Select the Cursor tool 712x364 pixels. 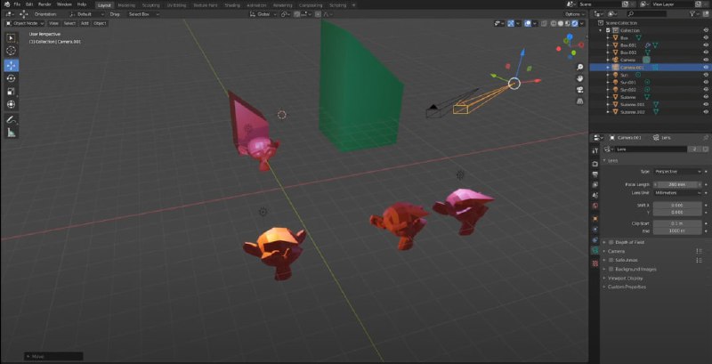click(x=12, y=51)
